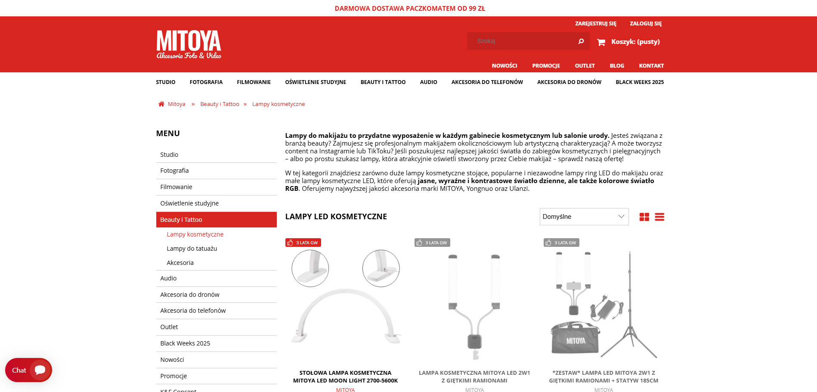This screenshot has height=392, width=817.
Task: Go to Outlet in header
Action: [x=585, y=66]
